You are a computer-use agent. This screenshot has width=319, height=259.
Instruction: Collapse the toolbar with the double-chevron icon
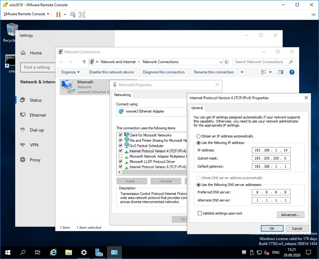click(x=313, y=14)
